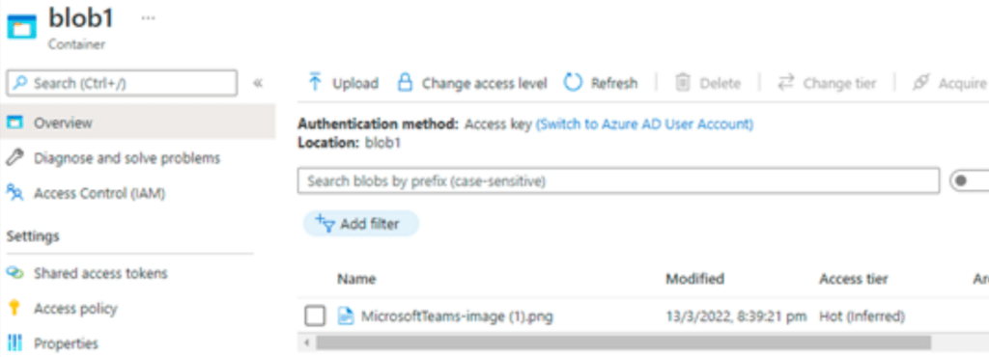Open Shared access tokens
The width and height of the screenshot is (989, 357).
(100, 273)
